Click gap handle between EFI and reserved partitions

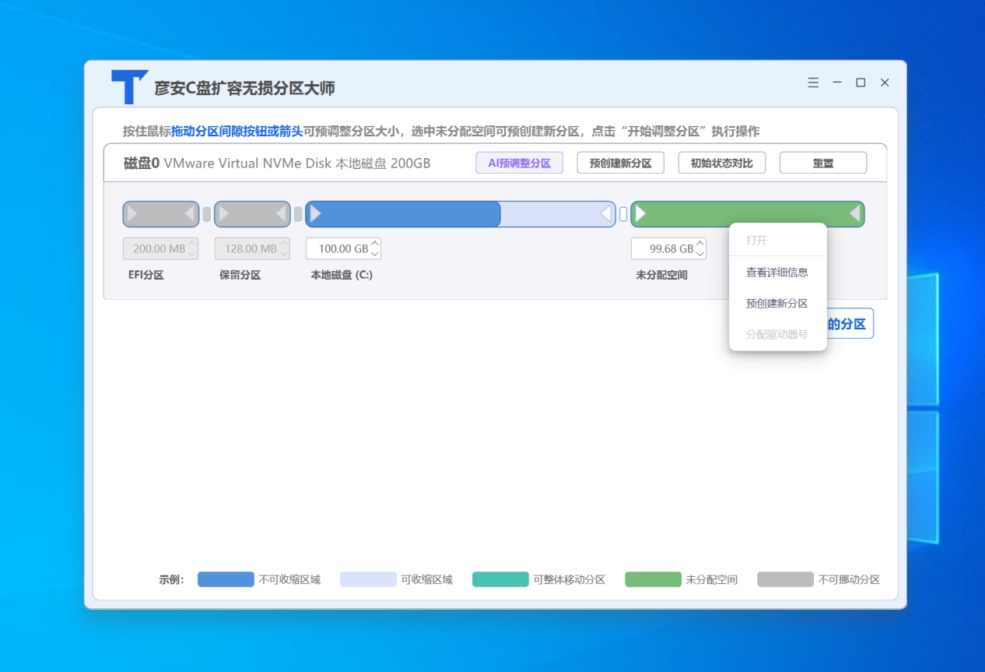(x=206, y=214)
